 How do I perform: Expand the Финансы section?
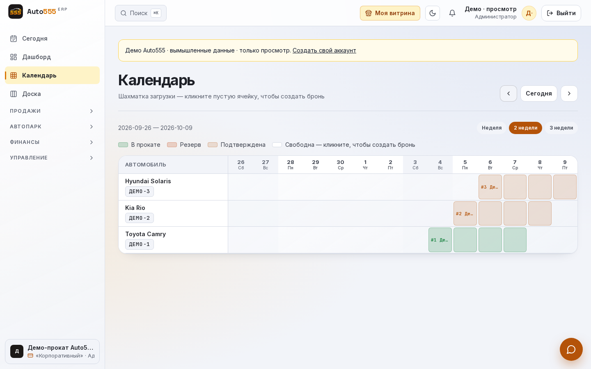(x=52, y=142)
